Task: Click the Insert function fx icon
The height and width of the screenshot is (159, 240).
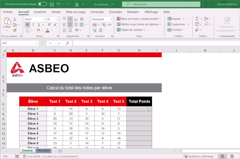Action: coord(67,43)
